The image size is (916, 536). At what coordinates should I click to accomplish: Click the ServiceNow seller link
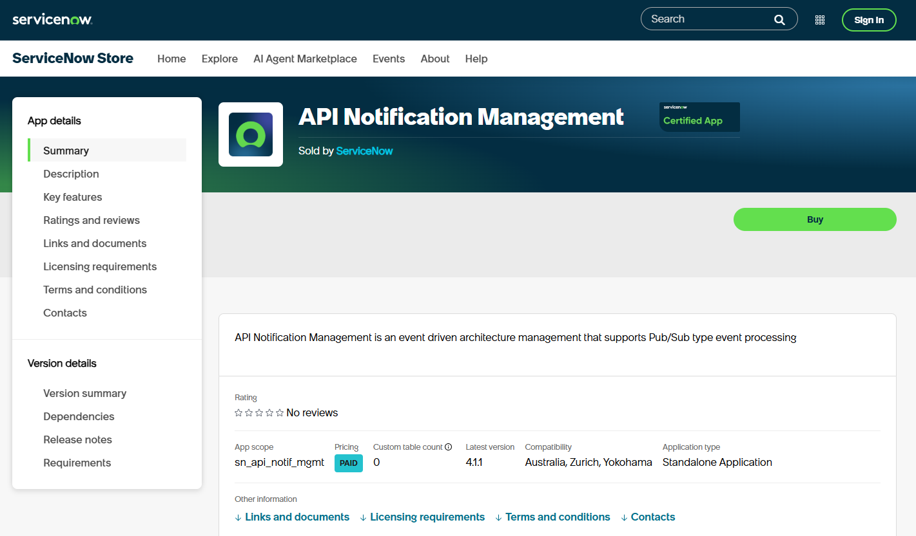(364, 151)
